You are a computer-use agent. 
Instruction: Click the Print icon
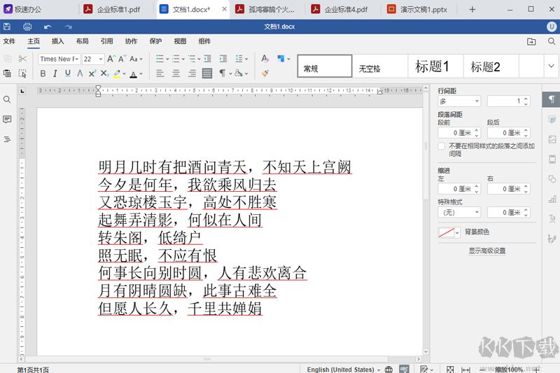click(x=27, y=27)
